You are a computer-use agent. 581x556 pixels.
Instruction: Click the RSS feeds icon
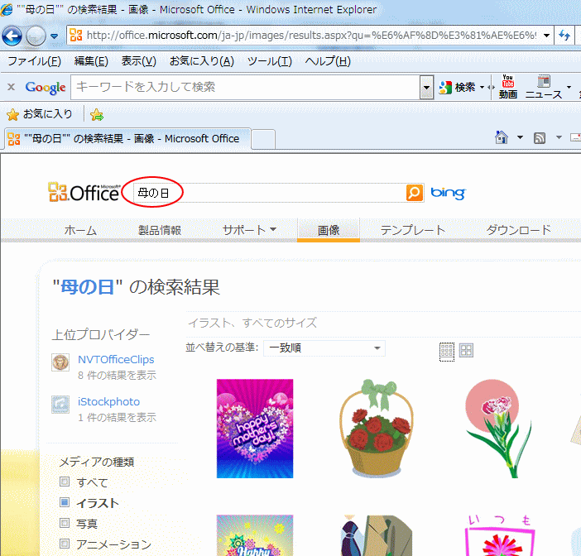539,138
